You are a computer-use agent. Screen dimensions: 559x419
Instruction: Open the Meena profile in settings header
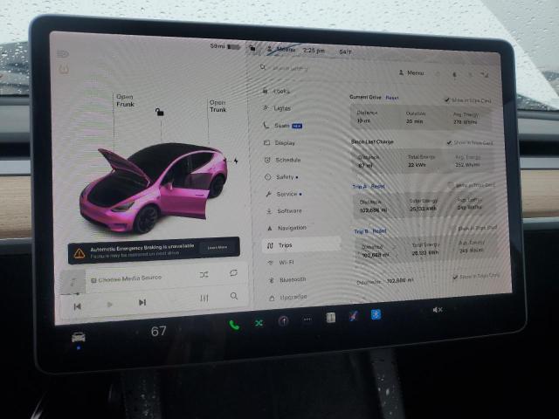[x=411, y=72]
